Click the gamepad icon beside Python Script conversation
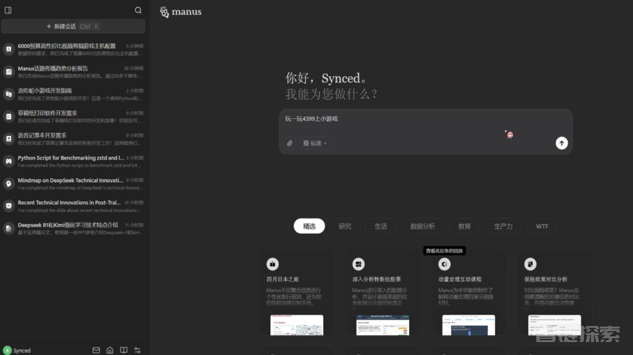633x355 pixels. 8,161
